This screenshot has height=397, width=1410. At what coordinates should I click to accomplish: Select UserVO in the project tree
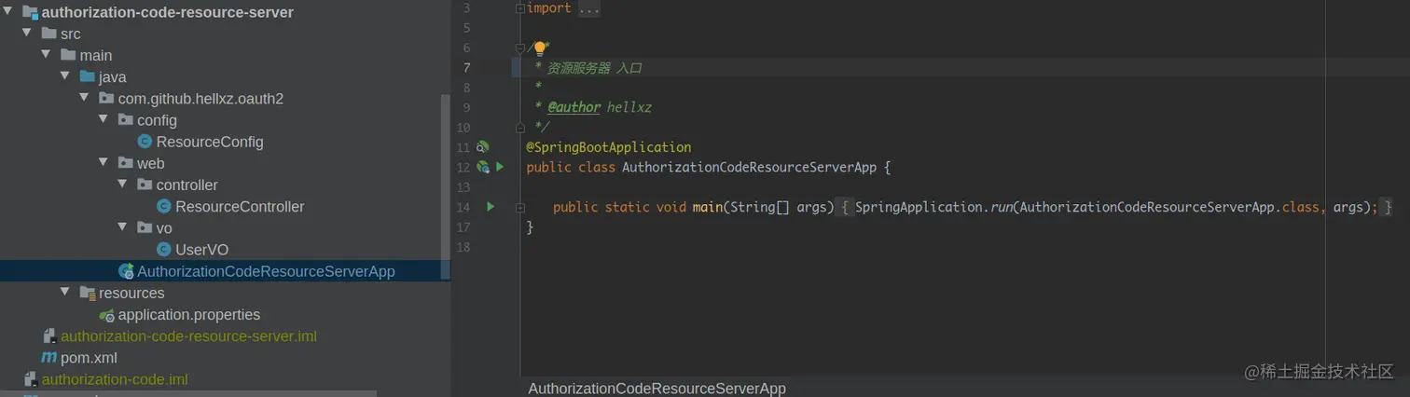(x=201, y=249)
